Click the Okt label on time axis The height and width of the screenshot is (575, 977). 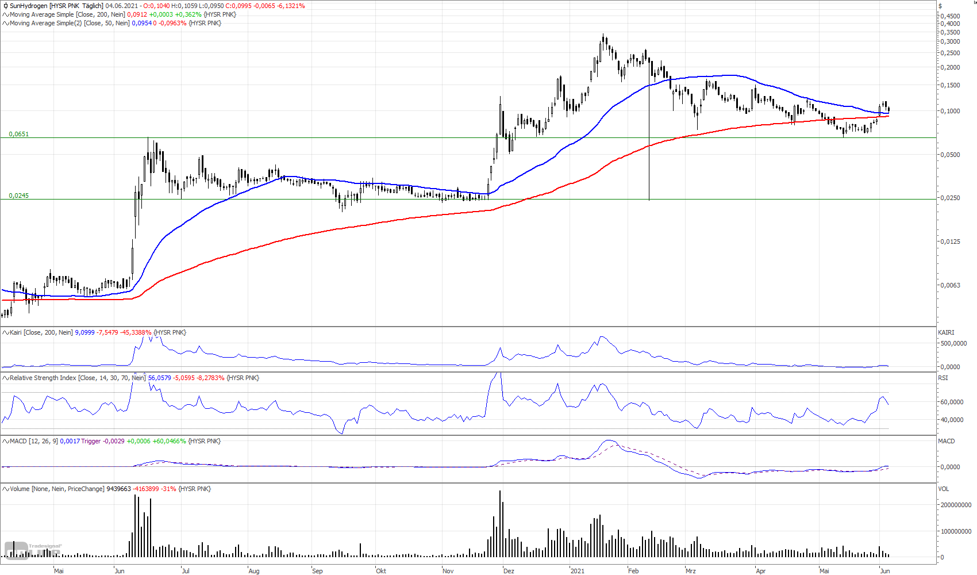pyautogui.click(x=381, y=571)
